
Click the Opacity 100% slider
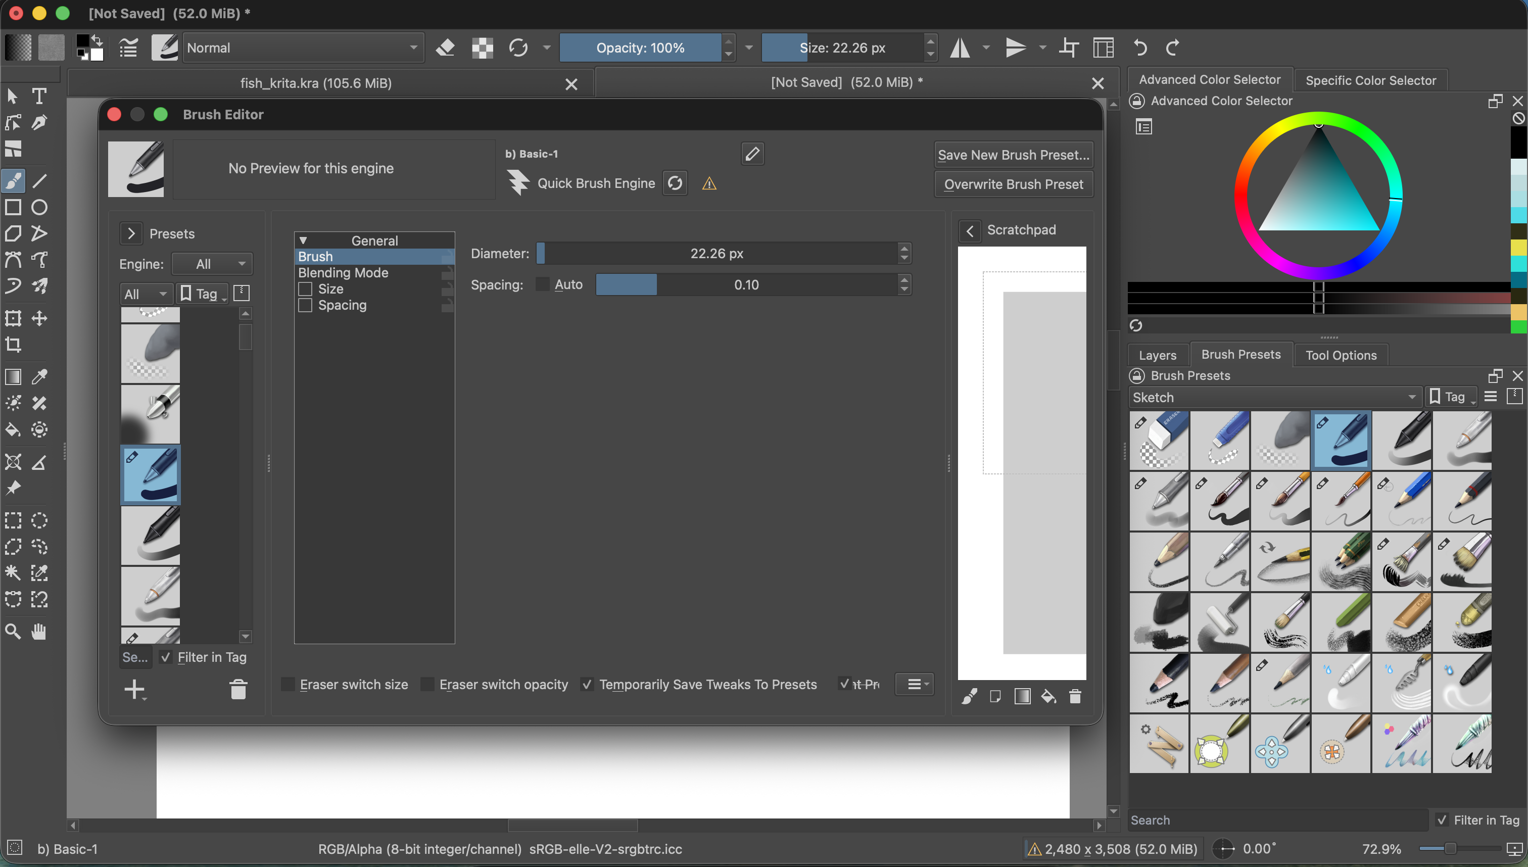point(641,47)
